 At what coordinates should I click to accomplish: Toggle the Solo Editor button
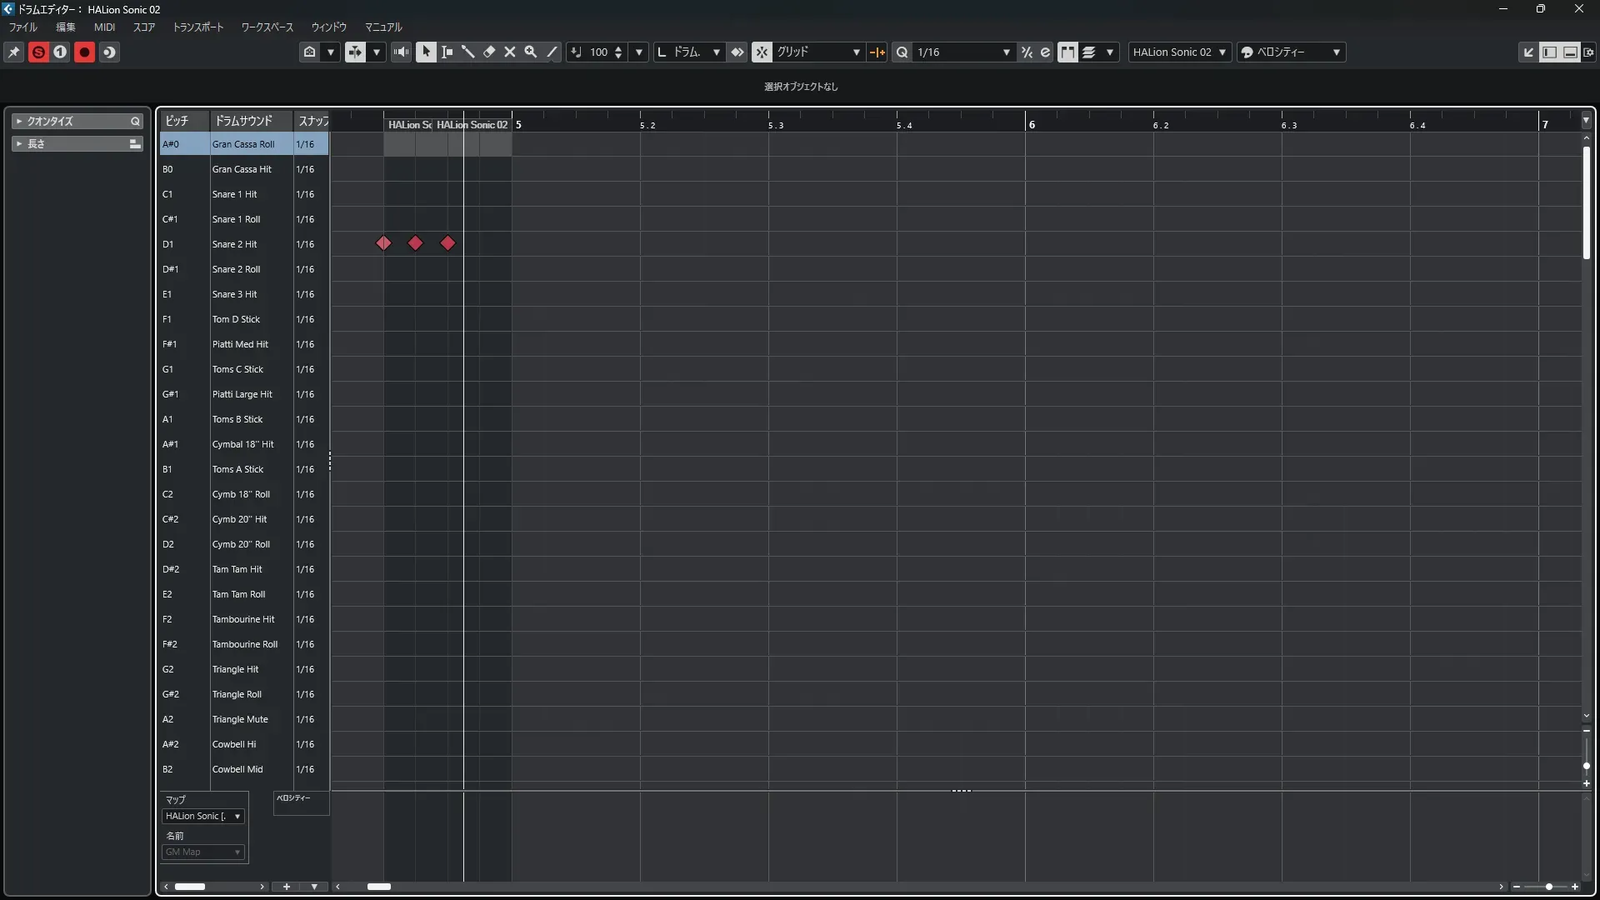[x=38, y=52]
